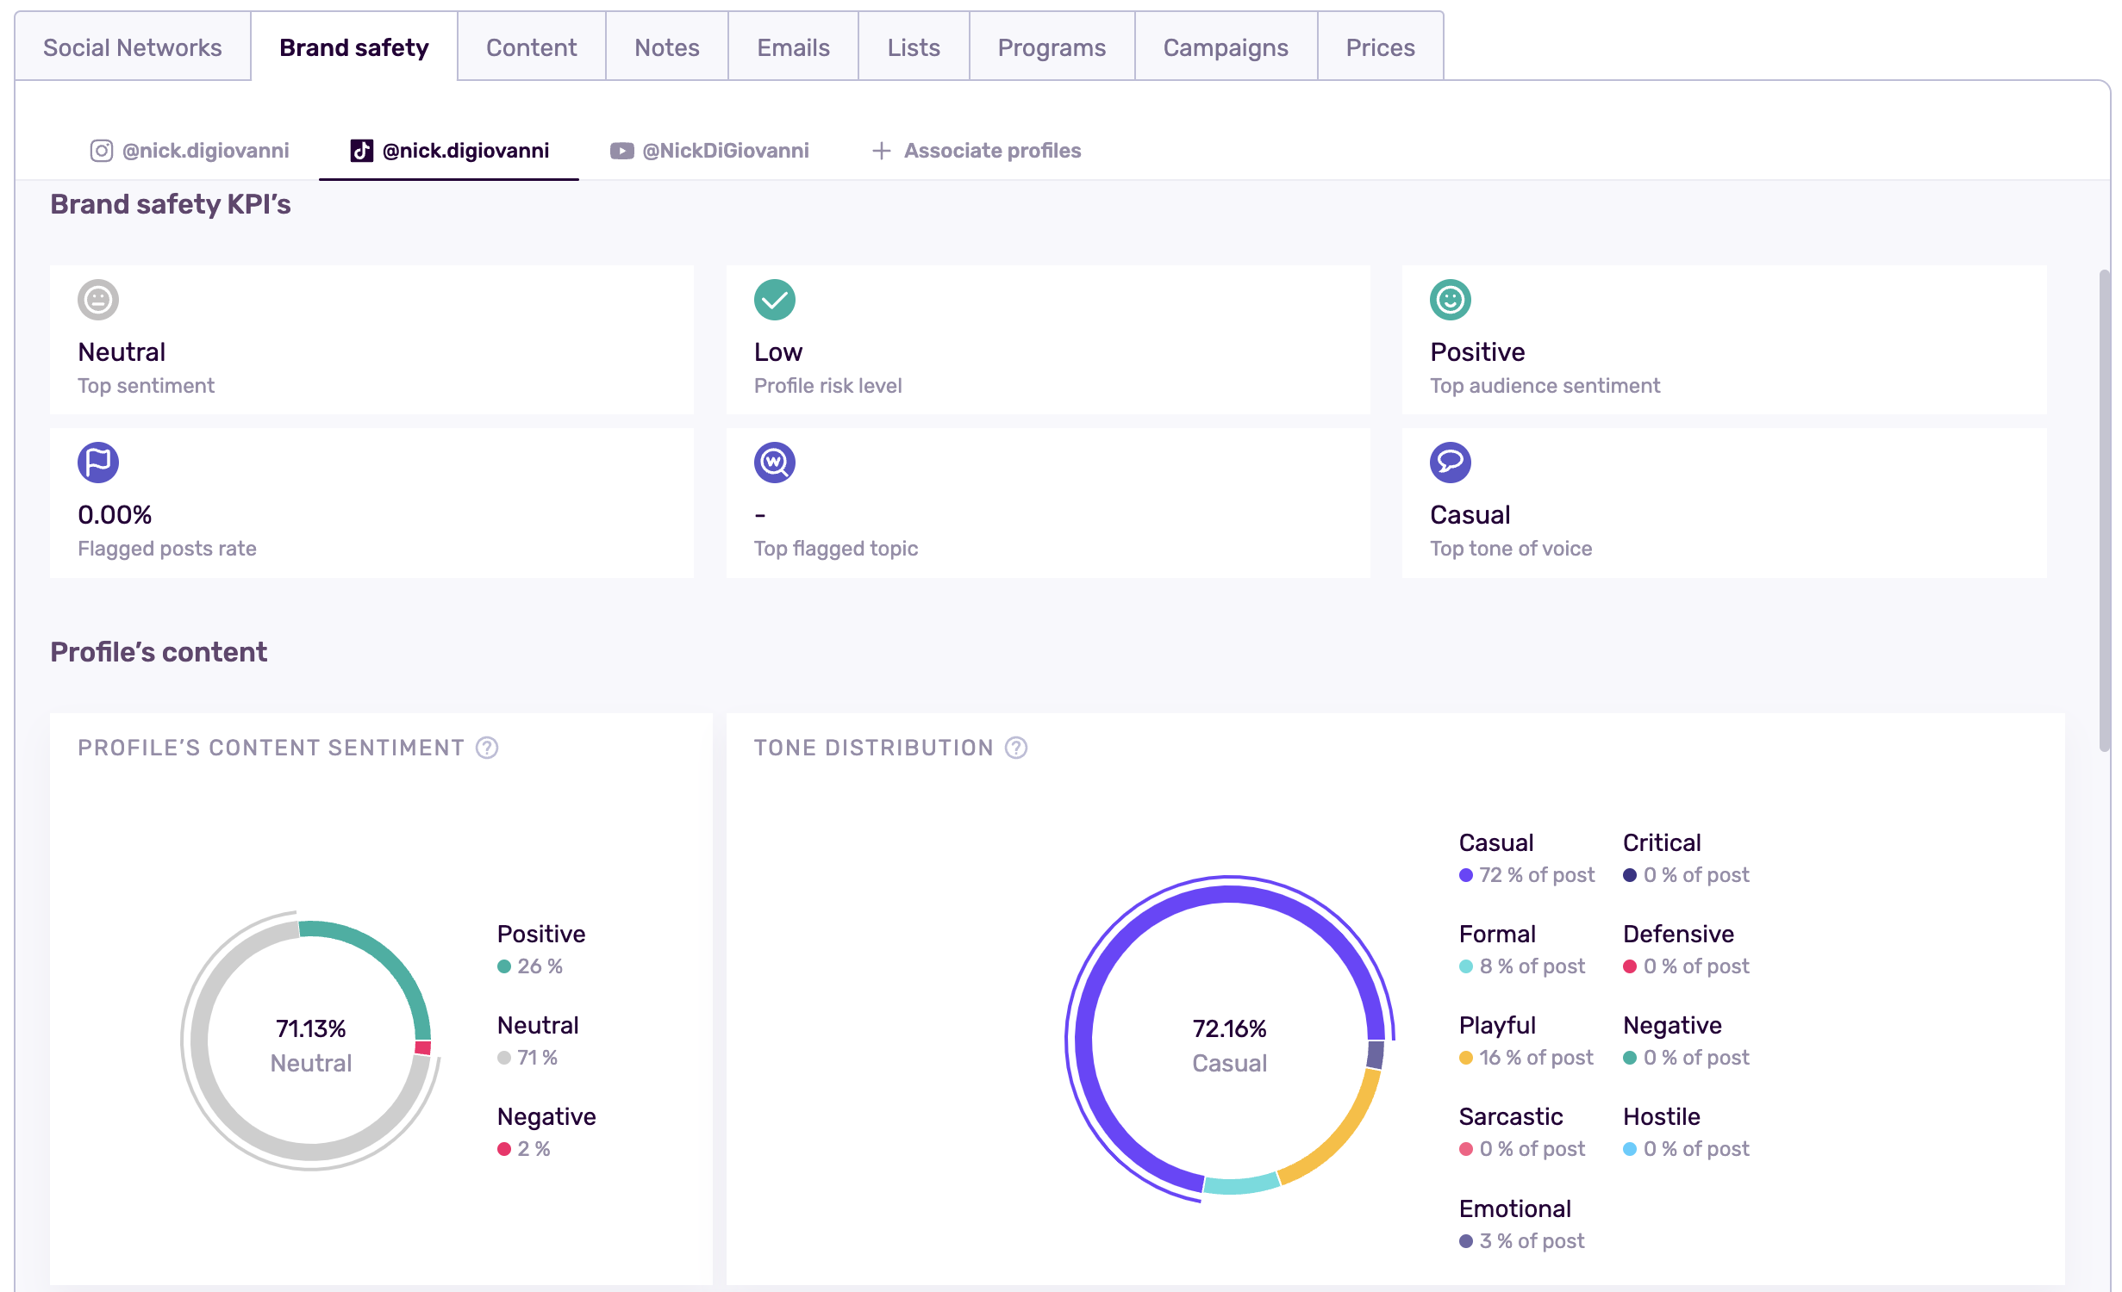This screenshot has height=1292, width=2122.
Task: Click the topic search icon above Top flagged topic
Action: [x=774, y=463]
